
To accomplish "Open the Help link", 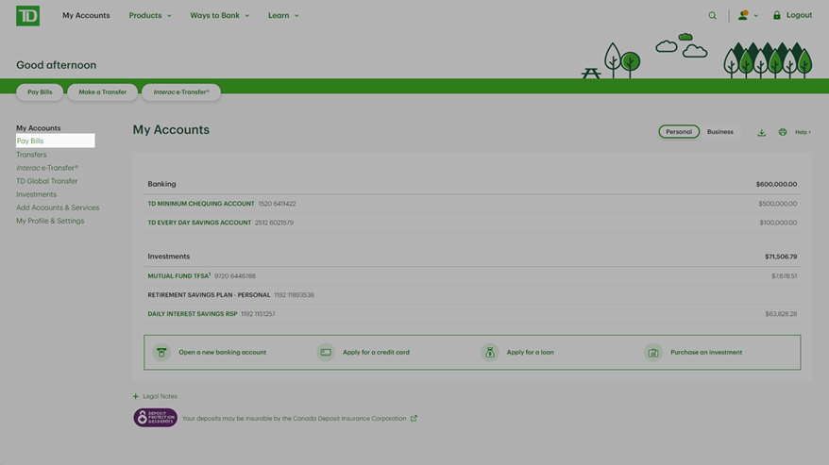I will [x=803, y=132].
